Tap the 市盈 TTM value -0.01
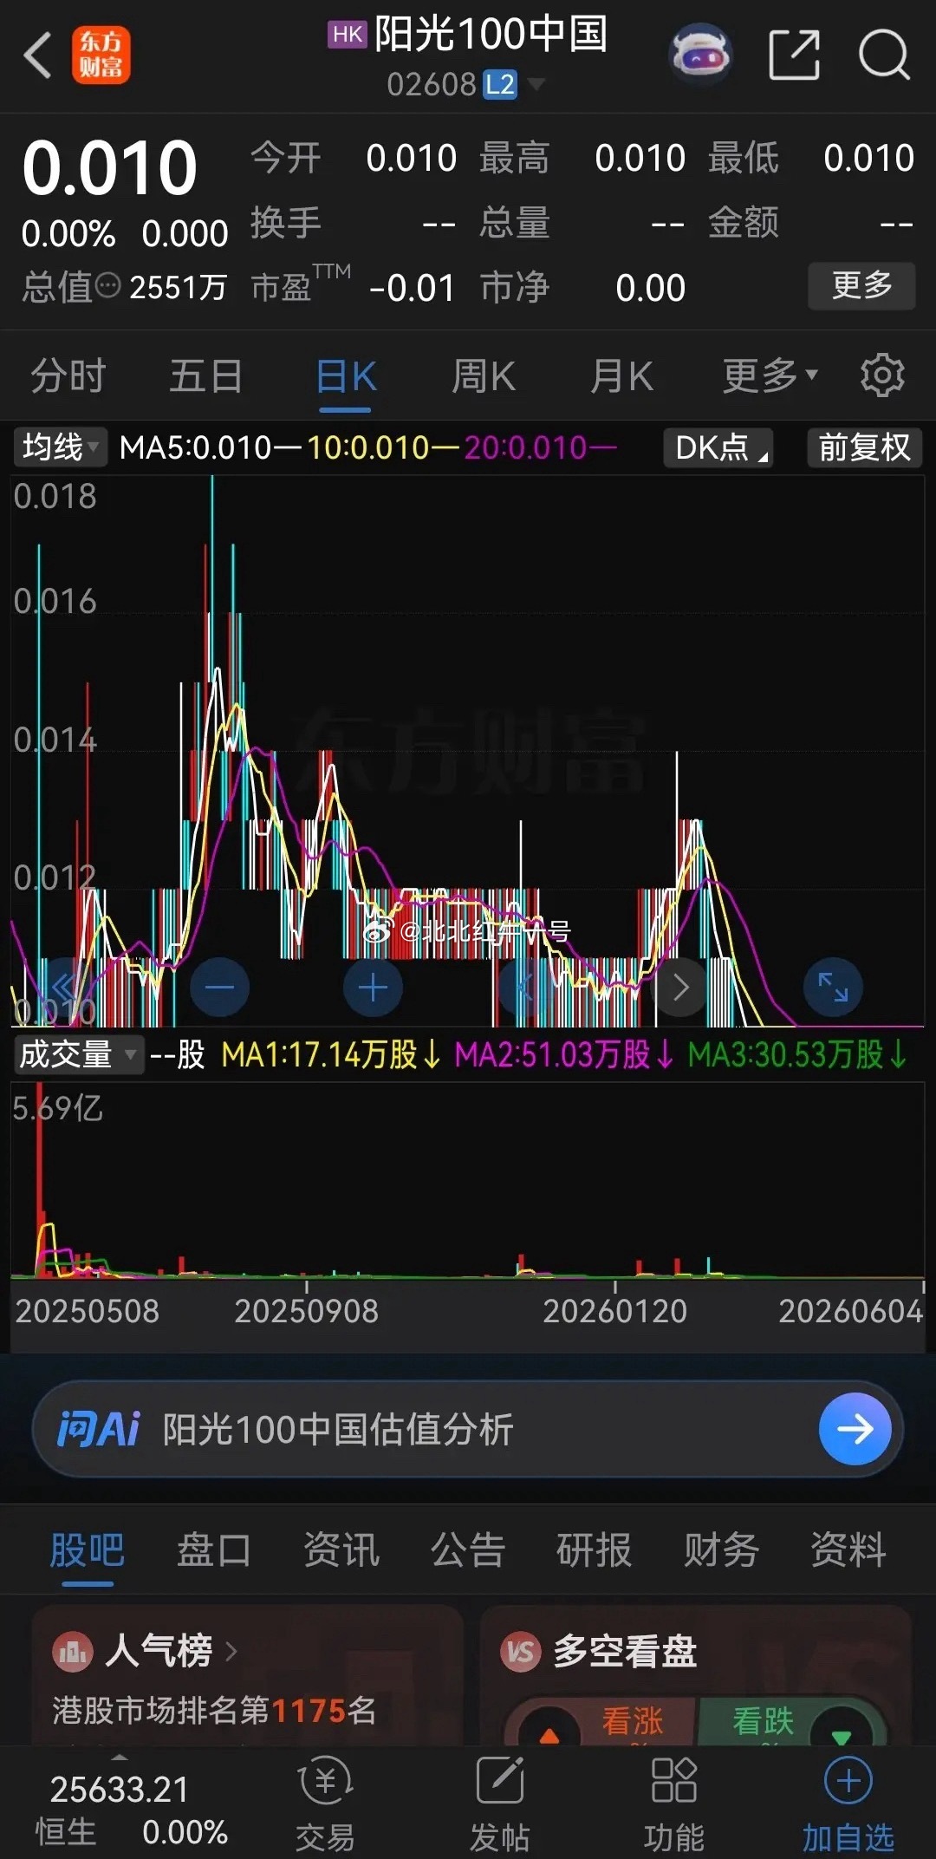936x1859 pixels. coord(412,288)
